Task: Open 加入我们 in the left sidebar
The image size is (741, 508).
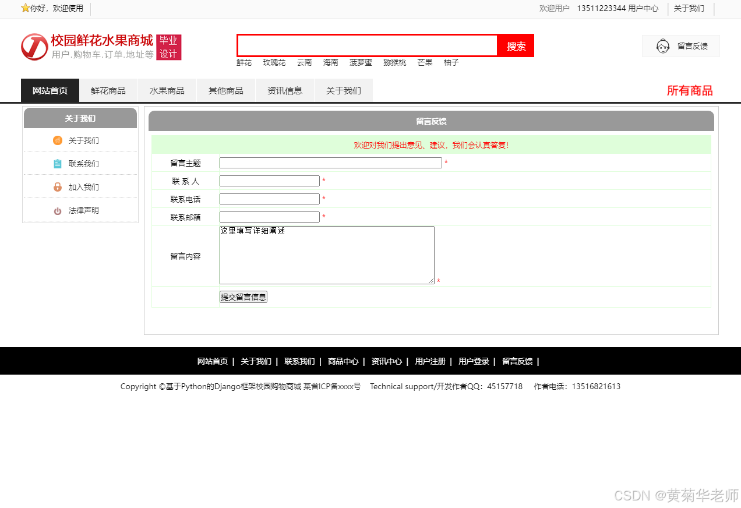Action: [x=84, y=187]
